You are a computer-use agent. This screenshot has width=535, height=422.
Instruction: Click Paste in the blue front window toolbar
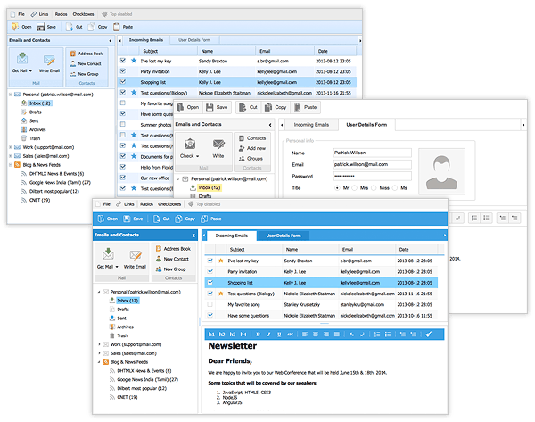point(211,219)
